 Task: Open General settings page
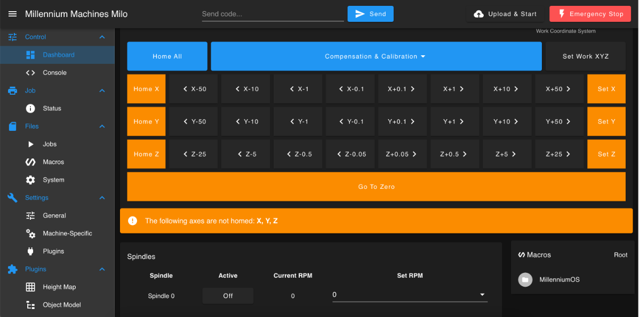(x=57, y=215)
